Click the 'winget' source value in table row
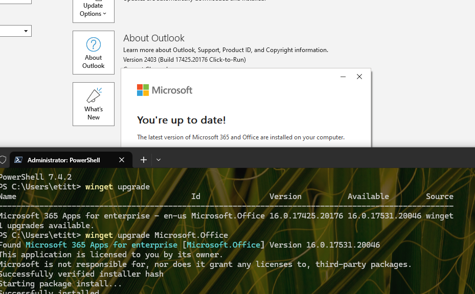The image size is (475, 294). pyautogui.click(x=440, y=216)
